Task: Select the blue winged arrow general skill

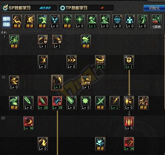Action: click(x=55, y=21)
